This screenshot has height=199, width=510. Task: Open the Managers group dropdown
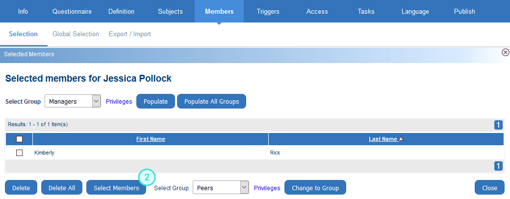[73, 101]
